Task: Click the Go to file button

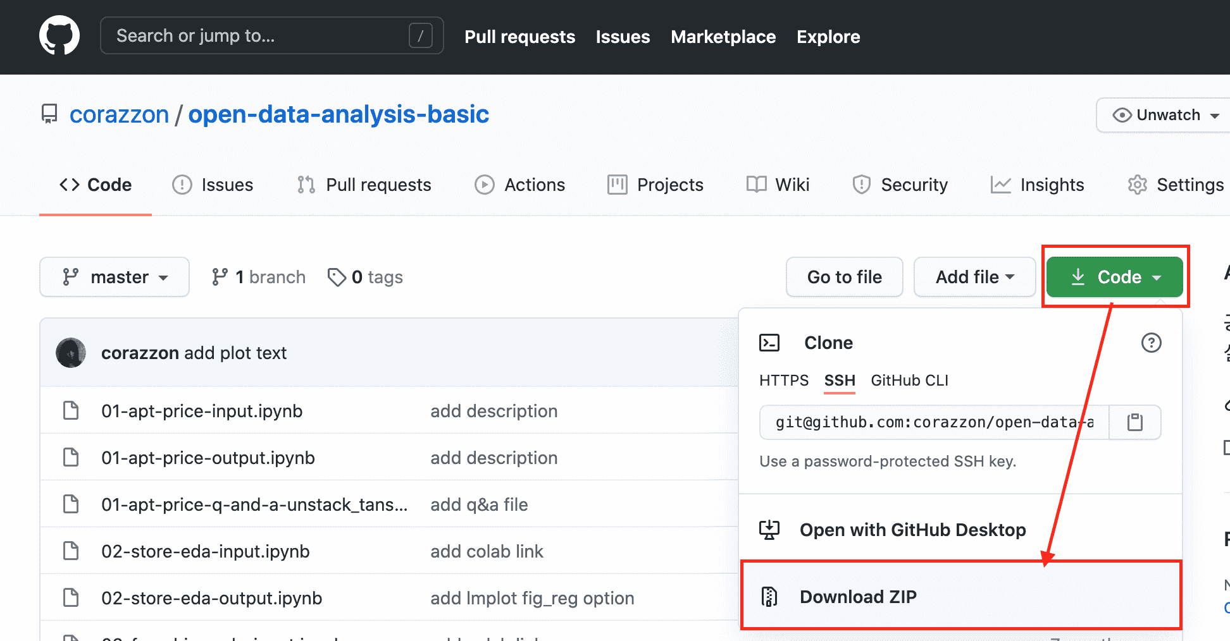Action: coord(845,277)
